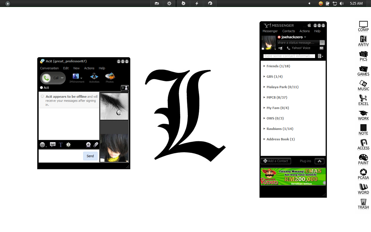Open the mail envelope icon in Messenger
371x232 pixels.
click(322, 48)
